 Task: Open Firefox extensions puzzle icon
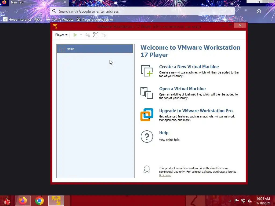click(x=259, y=11)
